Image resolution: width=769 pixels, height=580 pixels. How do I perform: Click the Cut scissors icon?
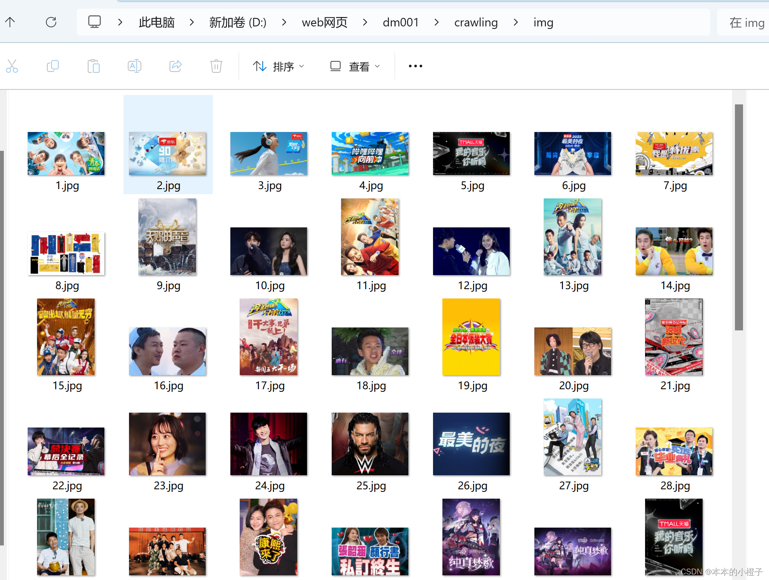12,66
